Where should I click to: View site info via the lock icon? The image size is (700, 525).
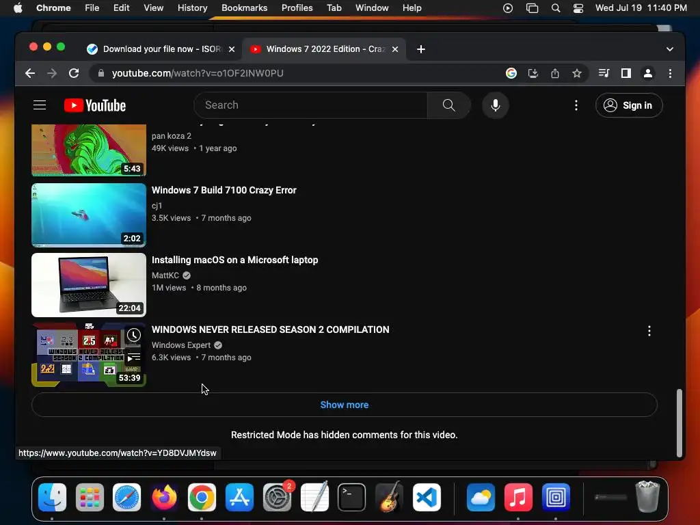tap(101, 73)
